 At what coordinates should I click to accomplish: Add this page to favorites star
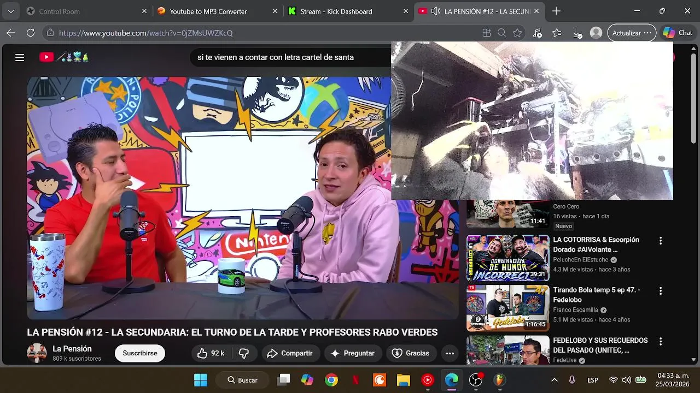pos(517,33)
